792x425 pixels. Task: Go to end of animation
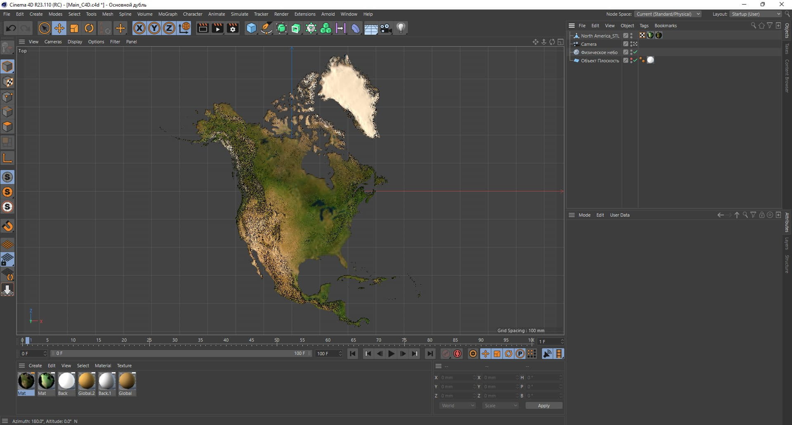[x=430, y=354]
